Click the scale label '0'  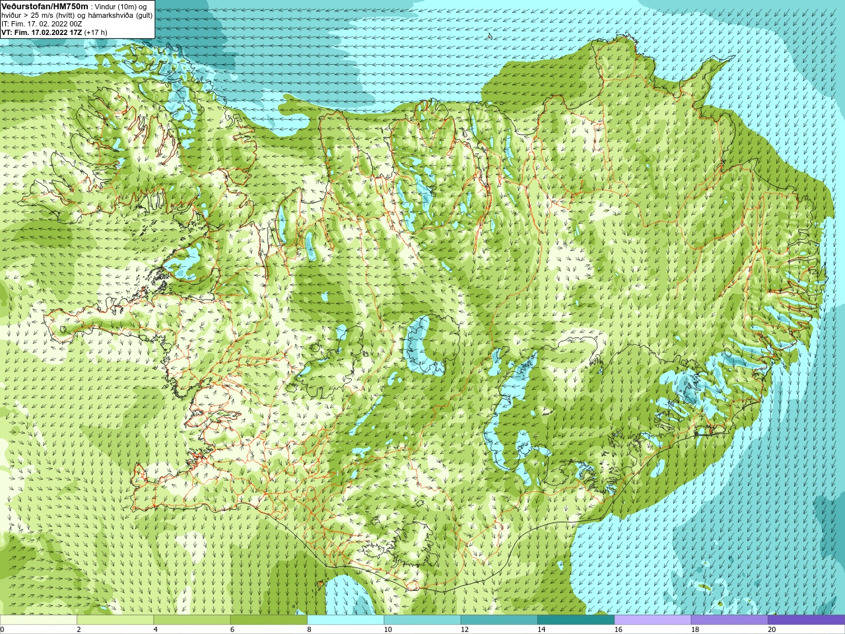pyautogui.click(x=3, y=629)
